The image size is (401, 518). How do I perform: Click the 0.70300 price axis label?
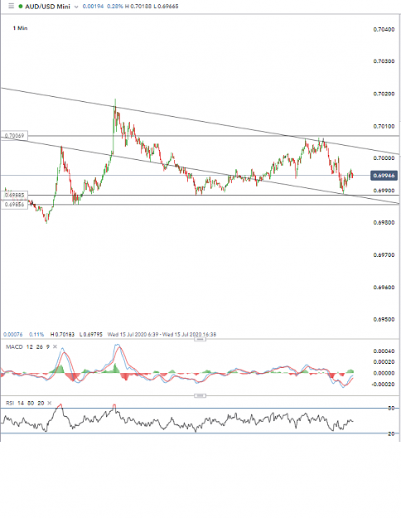[384, 61]
